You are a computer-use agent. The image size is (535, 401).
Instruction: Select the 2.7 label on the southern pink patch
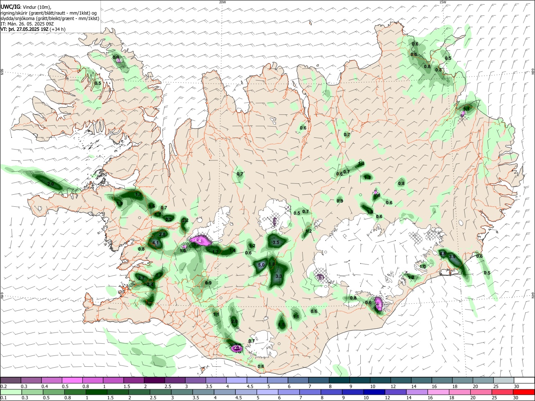point(237,348)
